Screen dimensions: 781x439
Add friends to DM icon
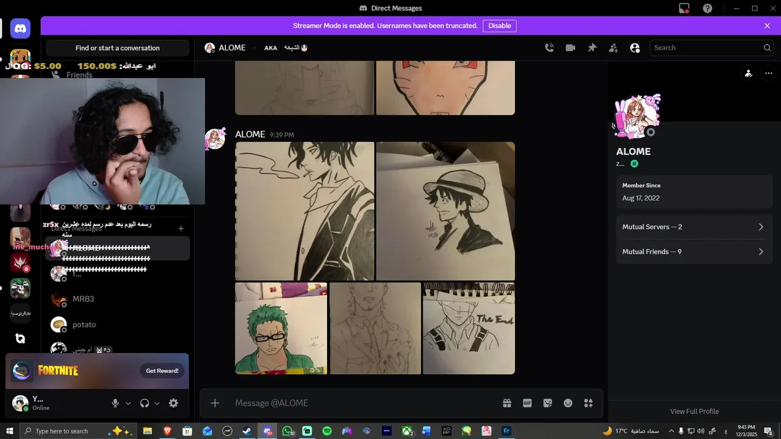(613, 48)
